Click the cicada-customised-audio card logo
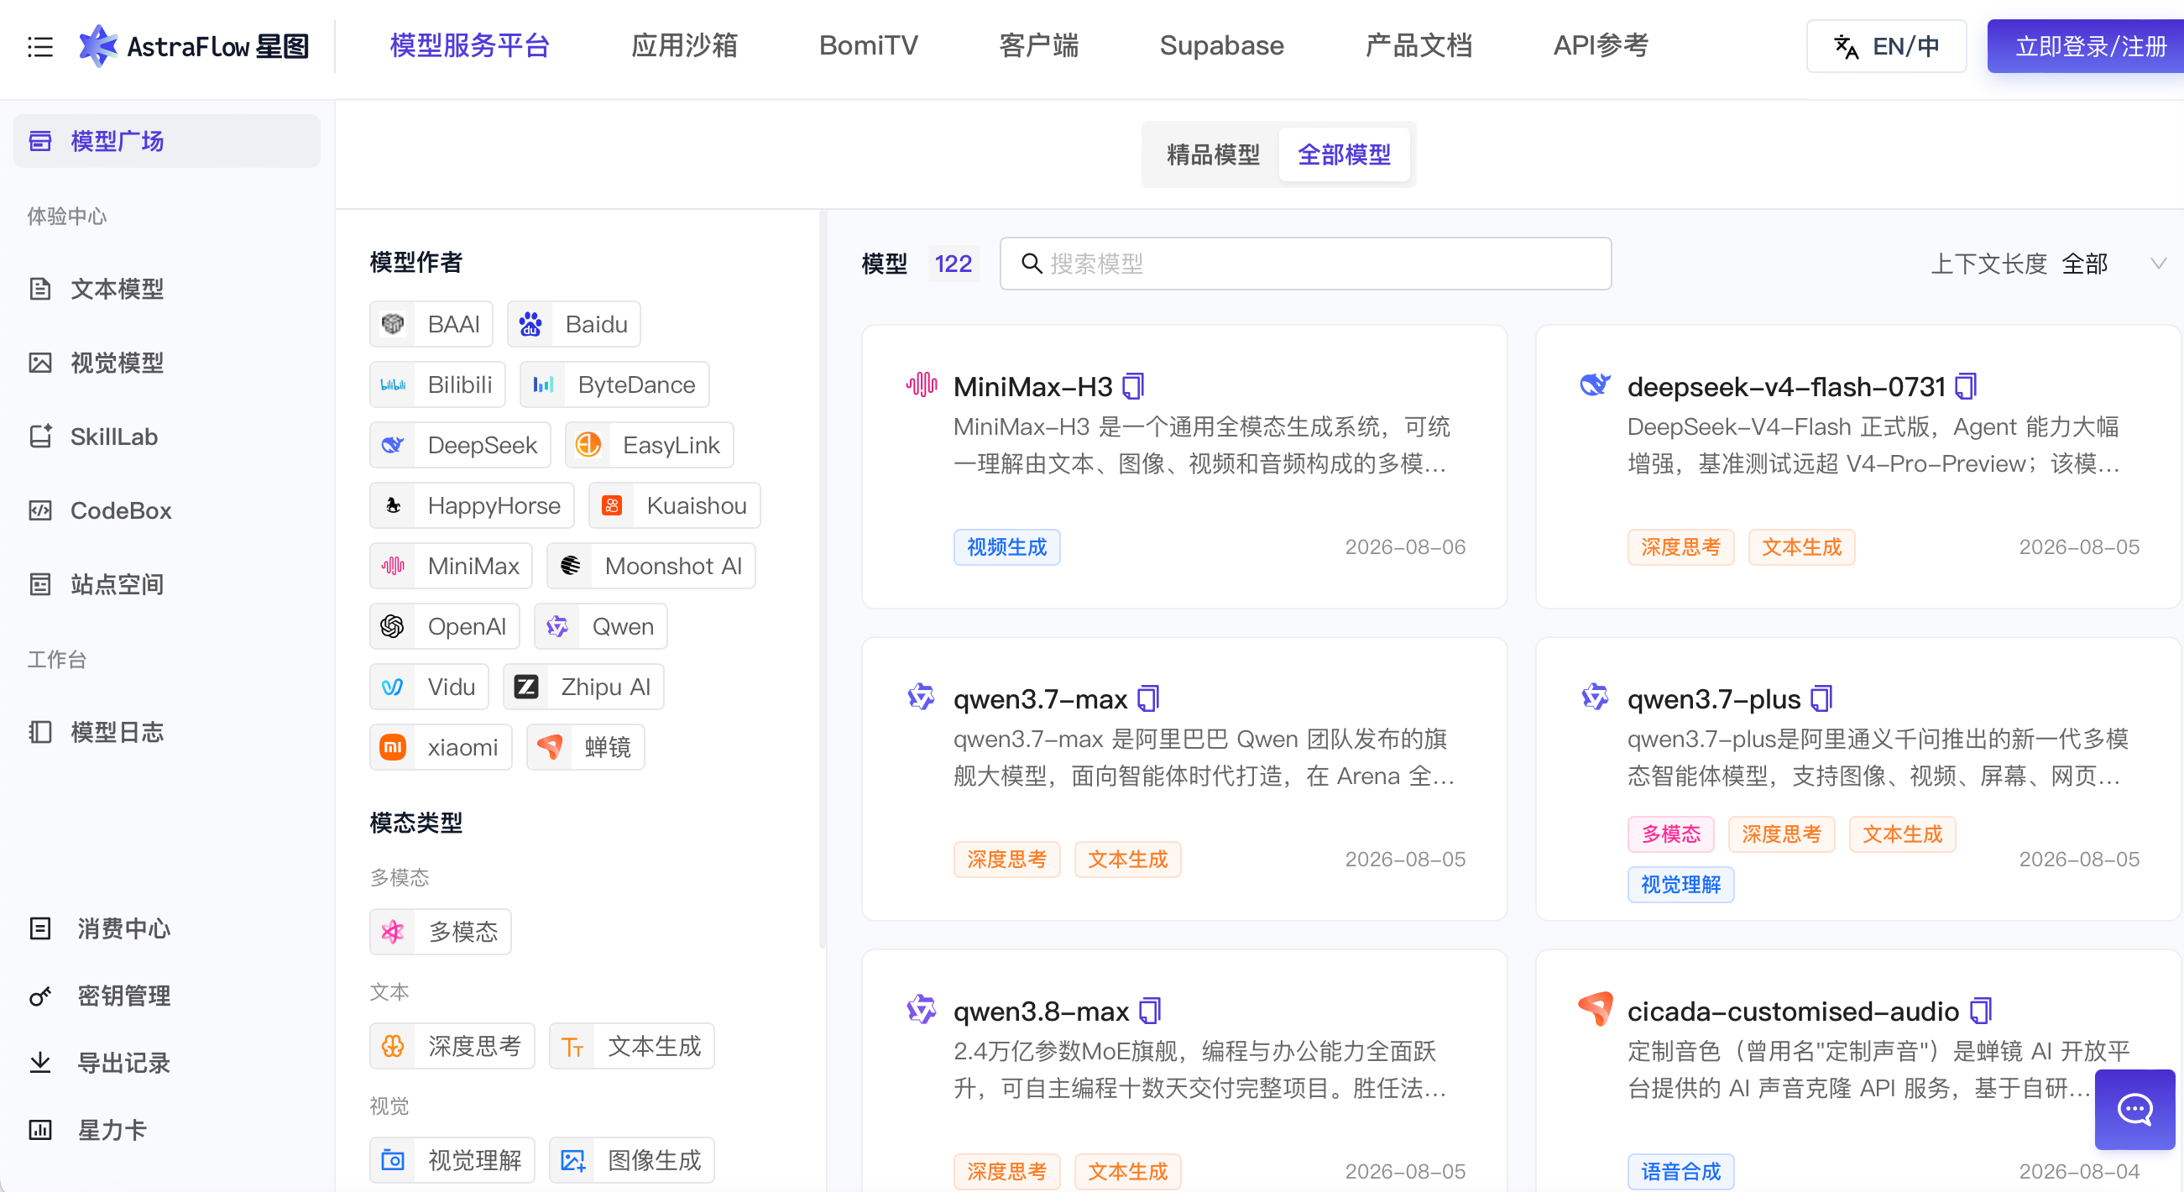Image resolution: width=2184 pixels, height=1192 pixels. point(1595,1009)
